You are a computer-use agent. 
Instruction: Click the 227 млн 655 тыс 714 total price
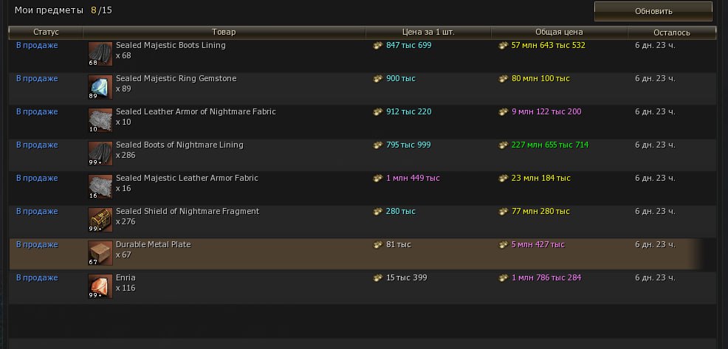click(549, 145)
